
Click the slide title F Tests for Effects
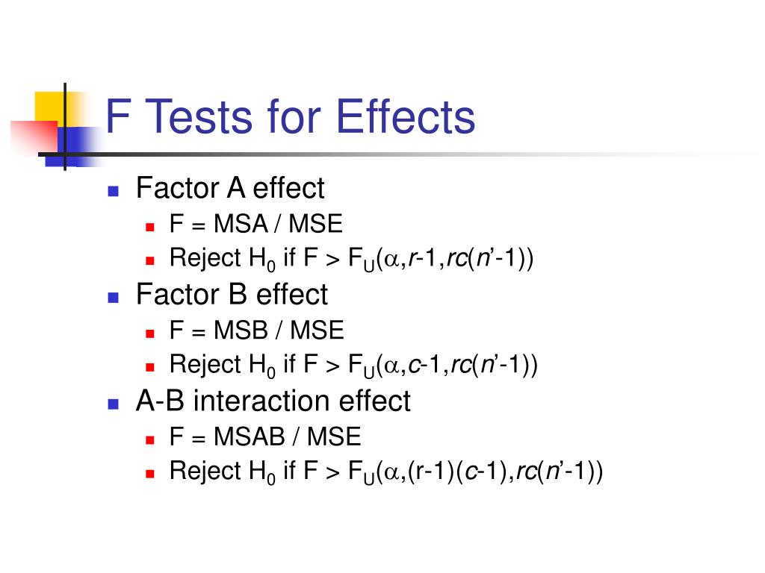tap(291, 116)
